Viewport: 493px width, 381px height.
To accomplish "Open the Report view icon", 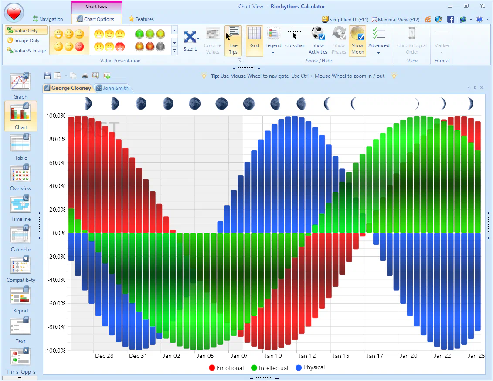I will tap(20, 299).
